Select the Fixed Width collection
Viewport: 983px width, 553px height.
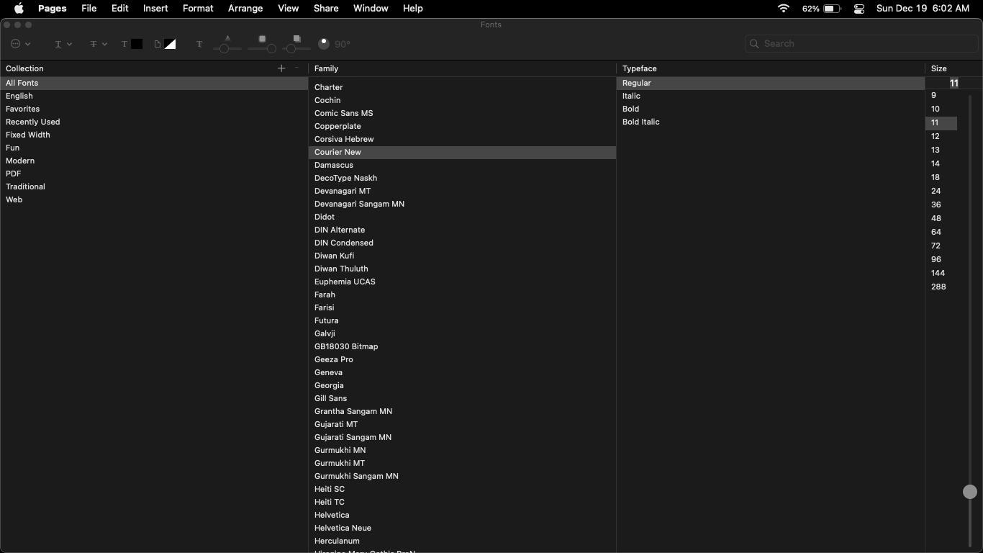pyautogui.click(x=154, y=135)
